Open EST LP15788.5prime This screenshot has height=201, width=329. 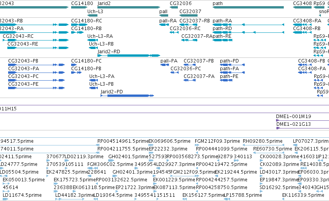pyautogui.click(x=227, y=199)
